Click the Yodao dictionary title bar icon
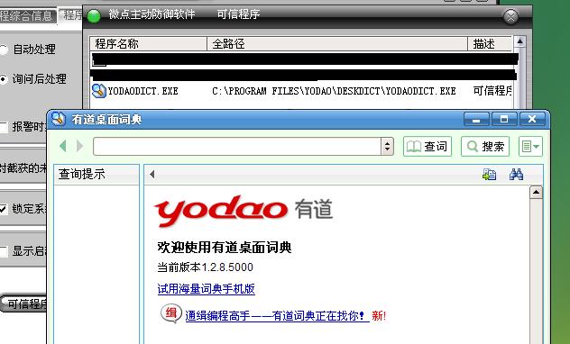The image size is (570, 344). [58, 119]
